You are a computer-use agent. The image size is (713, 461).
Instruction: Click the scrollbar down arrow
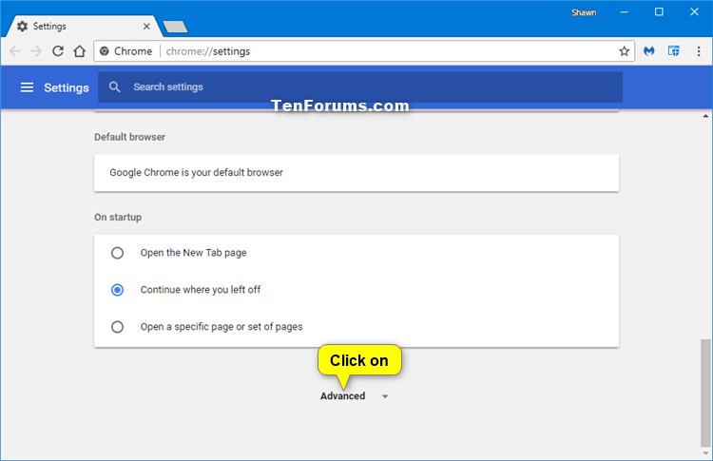(705, 453)
